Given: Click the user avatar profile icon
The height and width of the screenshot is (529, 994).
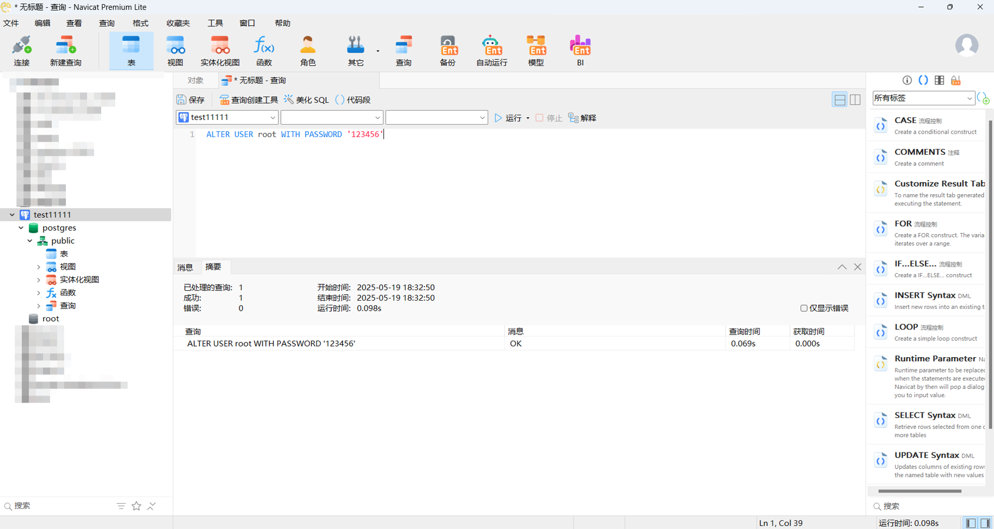Looking at the screenshot, I should pyautogui.click(x=966, y=45).
